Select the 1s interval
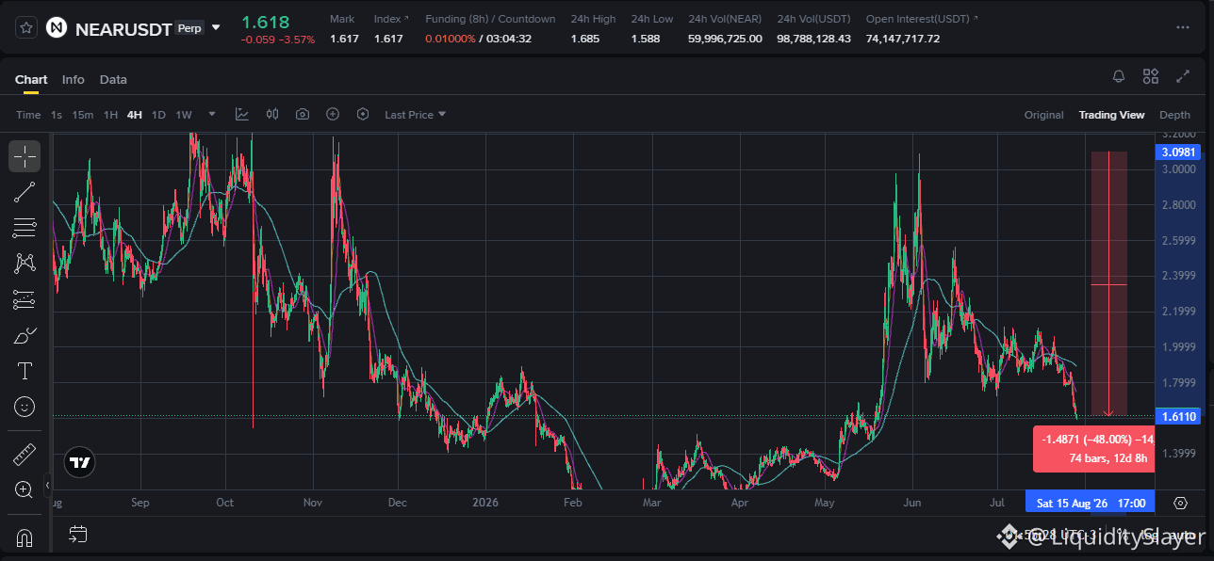The image size is (1214, 561). [57, 115]
